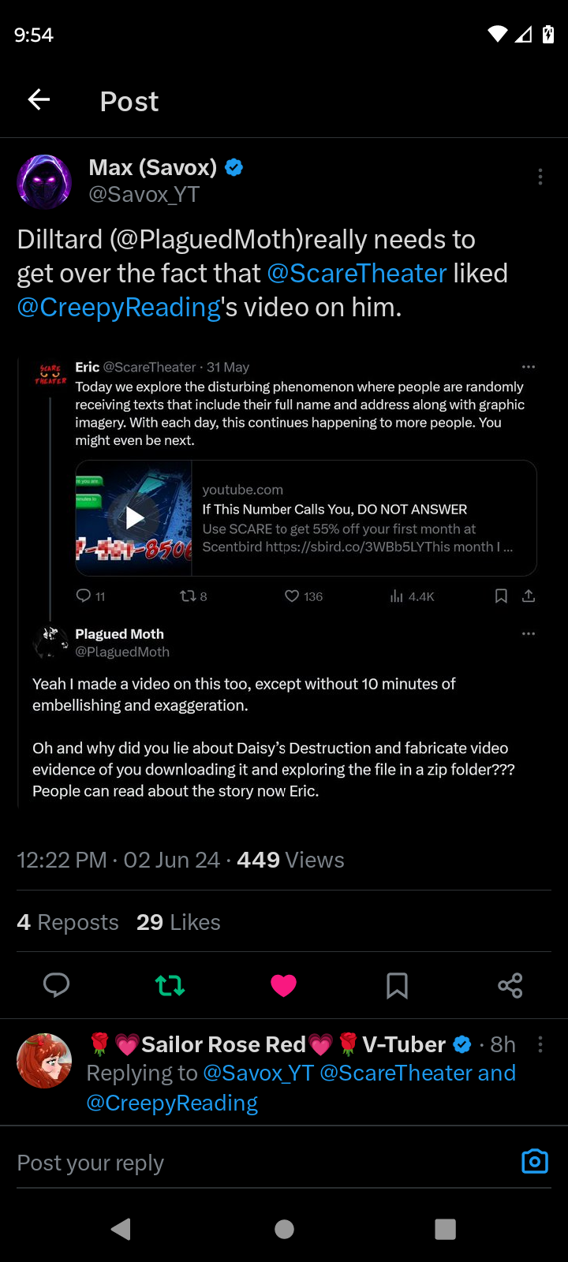Tap the back arrow in Post header
The image size is (568, 1262).
tap(39, 100)
